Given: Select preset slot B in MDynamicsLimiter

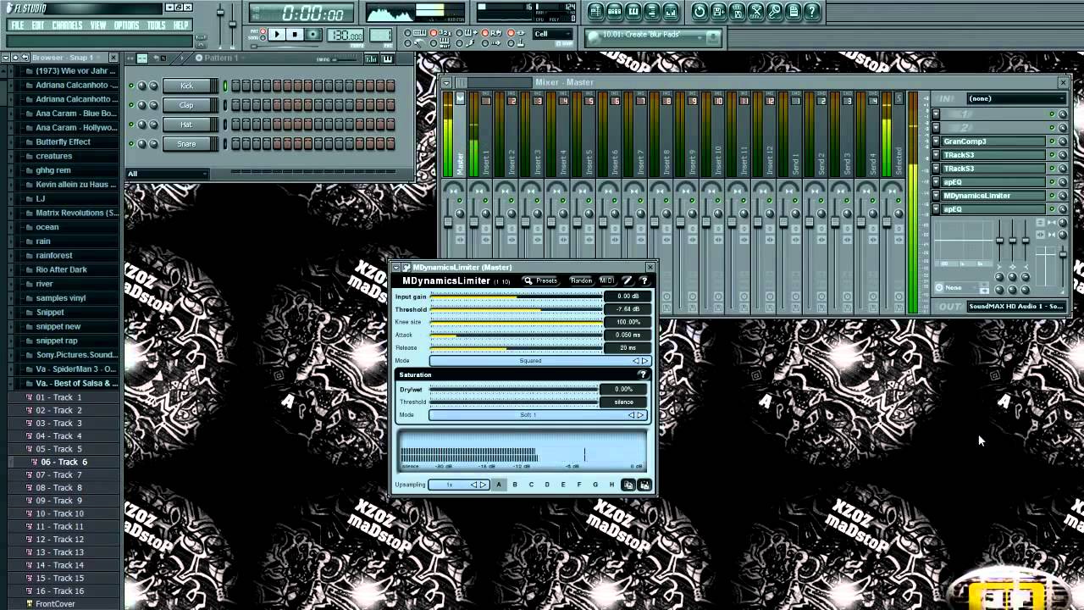Looking at the screenshot, I should [515, 485].
